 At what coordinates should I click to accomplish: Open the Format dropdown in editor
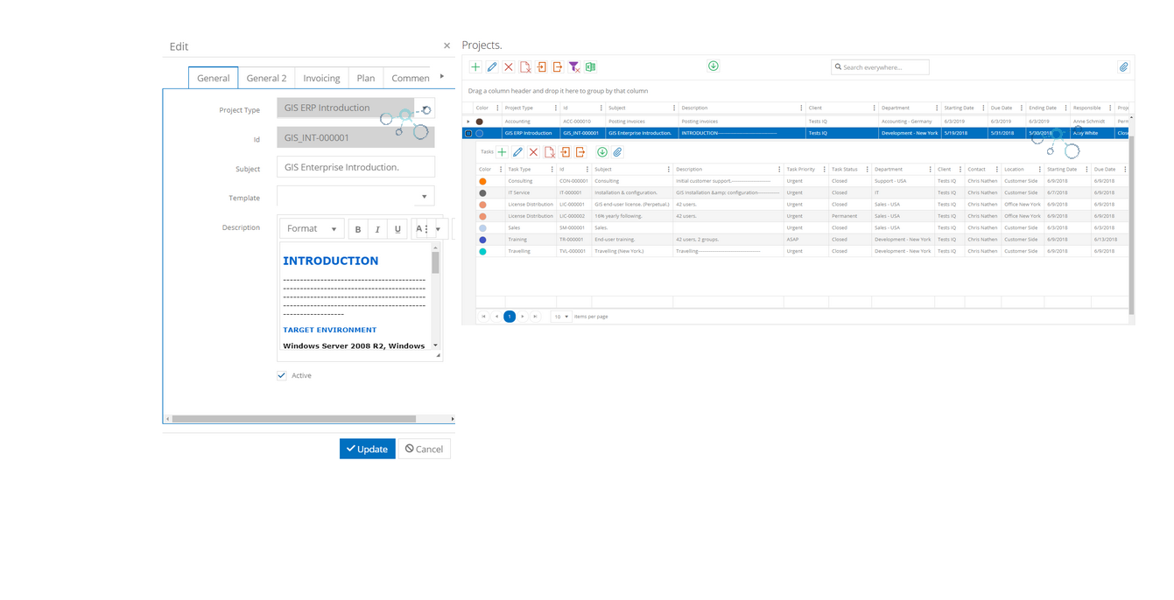[312, 229]
